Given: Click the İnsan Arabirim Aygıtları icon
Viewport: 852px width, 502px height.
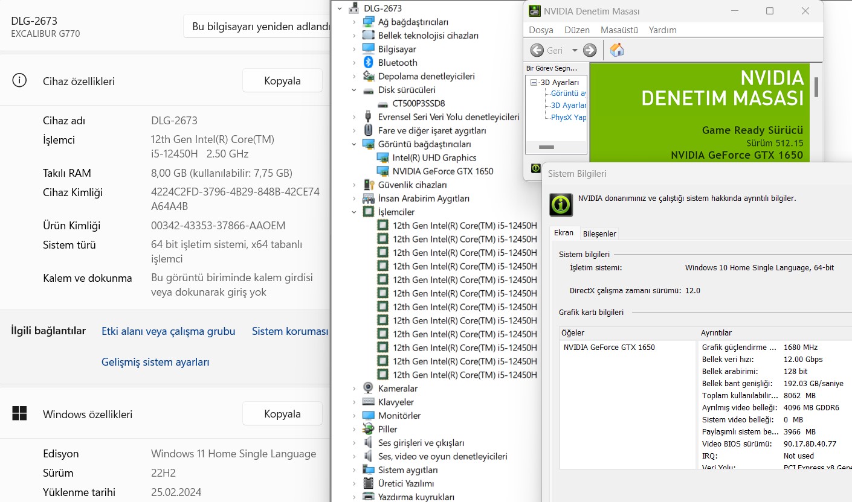Looking at the screenshot, I should pos(368,199).
